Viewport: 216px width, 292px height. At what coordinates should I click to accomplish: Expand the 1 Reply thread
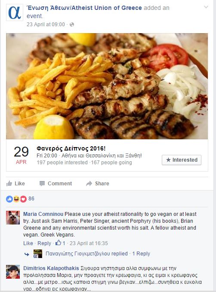coord(141,254)
